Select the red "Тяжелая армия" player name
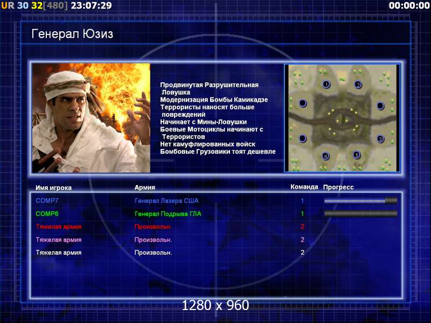The height and width of the screenshot is (323, 431). click(59, 227)
